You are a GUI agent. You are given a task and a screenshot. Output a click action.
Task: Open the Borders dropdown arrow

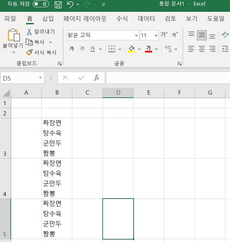(x=120, y=49)
